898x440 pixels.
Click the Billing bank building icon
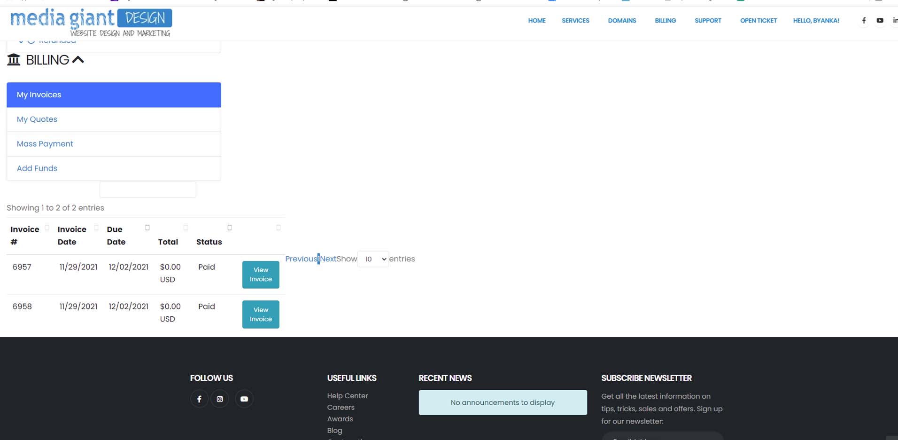click(14, 60)
